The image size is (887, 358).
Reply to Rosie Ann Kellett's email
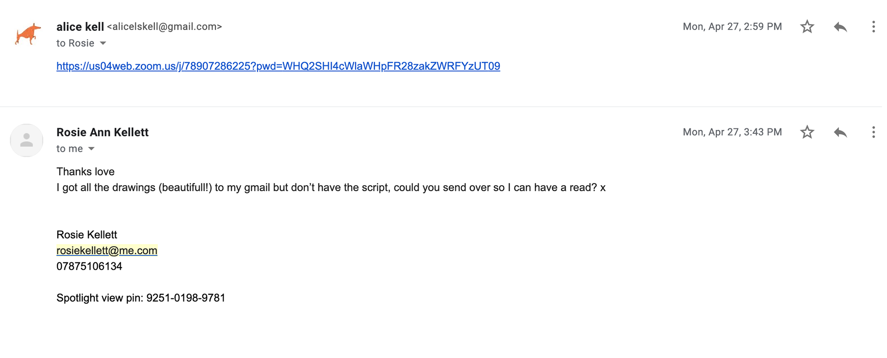coord(840,132)
